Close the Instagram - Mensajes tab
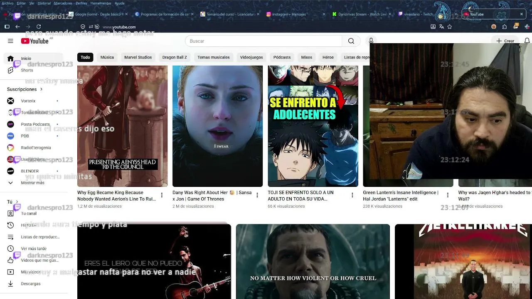This screenshot has width=532, height=299. (x=324, y=14)
